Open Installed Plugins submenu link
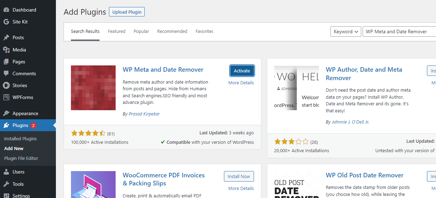 click(20, 139)
